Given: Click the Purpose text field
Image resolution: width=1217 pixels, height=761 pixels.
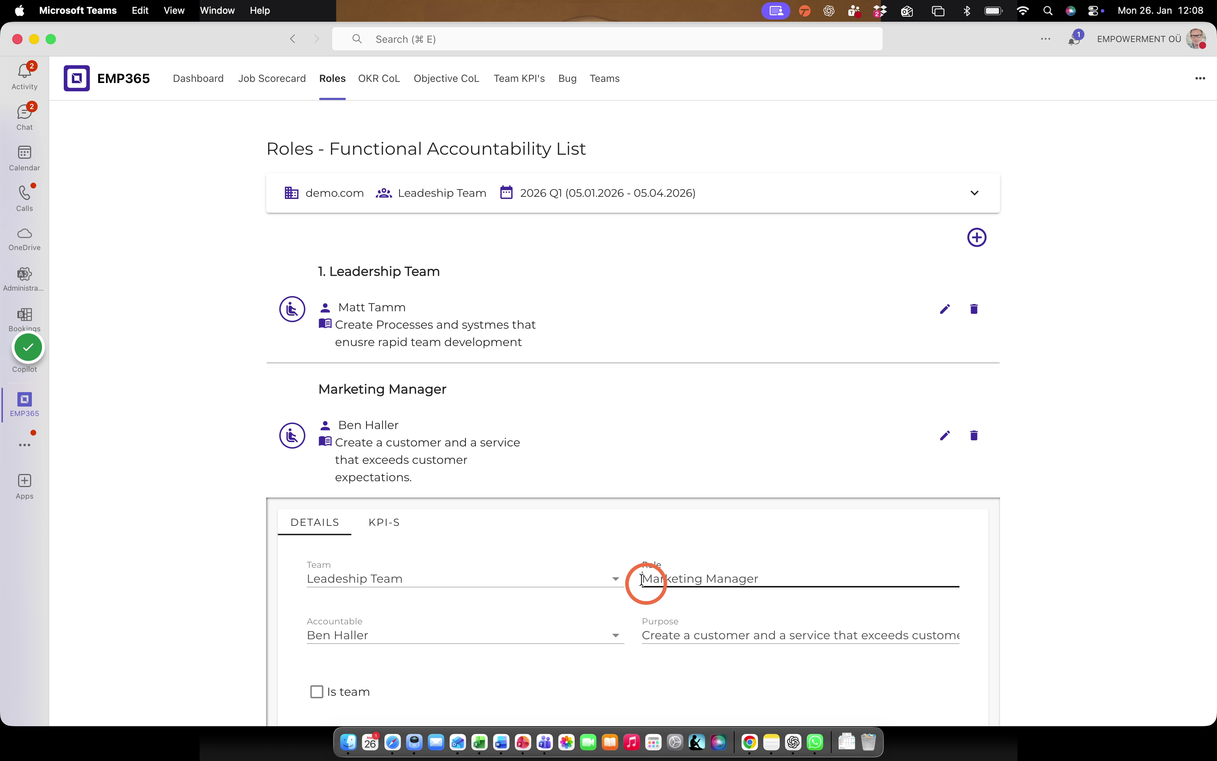Looking at the screenshot, I should click(800, 635).
